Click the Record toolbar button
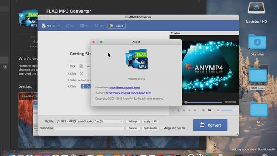 tap(116, 26)
